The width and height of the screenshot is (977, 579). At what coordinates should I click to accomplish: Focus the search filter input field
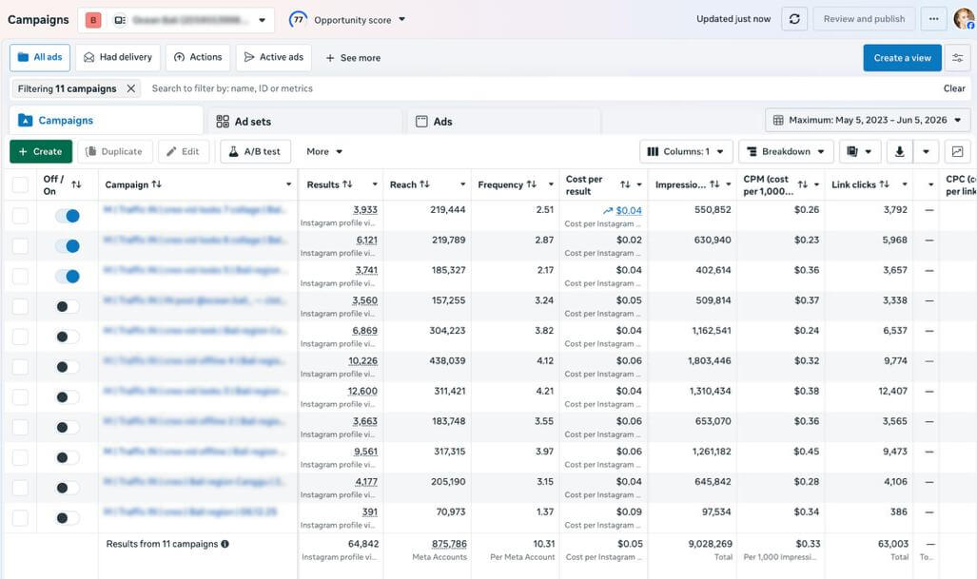[542, 88]
